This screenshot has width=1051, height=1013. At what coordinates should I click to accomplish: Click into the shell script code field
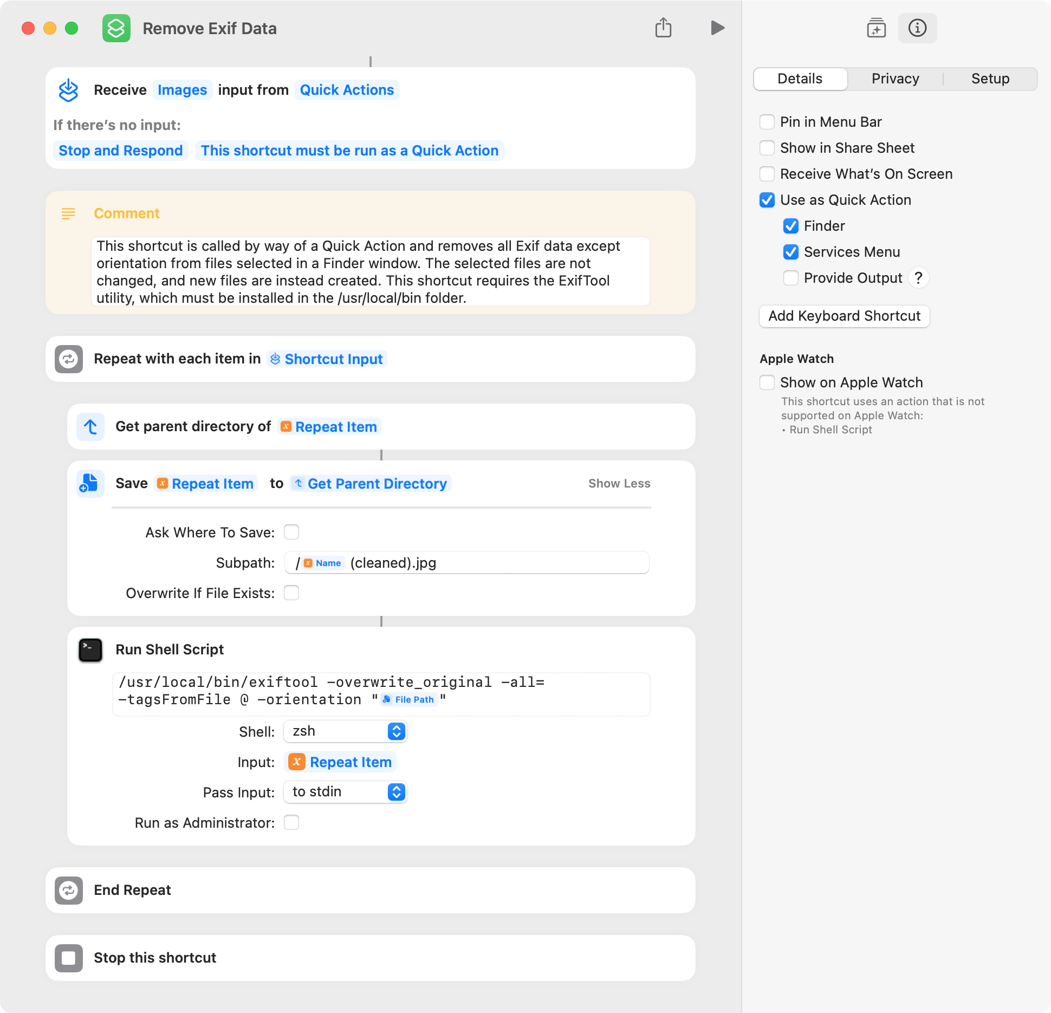point(381,694)
